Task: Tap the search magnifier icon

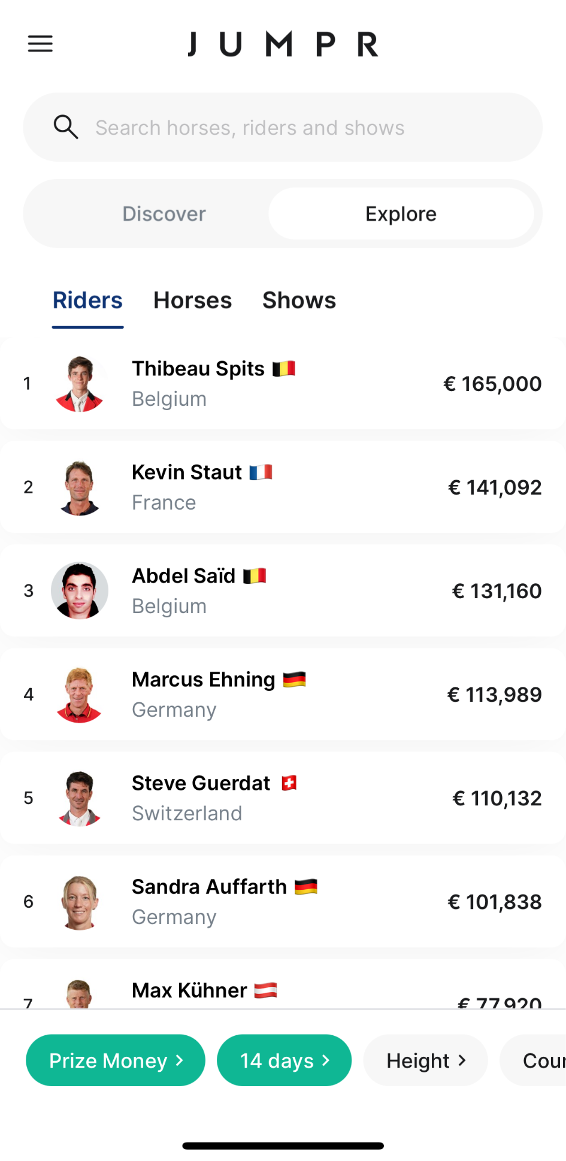Action: pos(65,127)
